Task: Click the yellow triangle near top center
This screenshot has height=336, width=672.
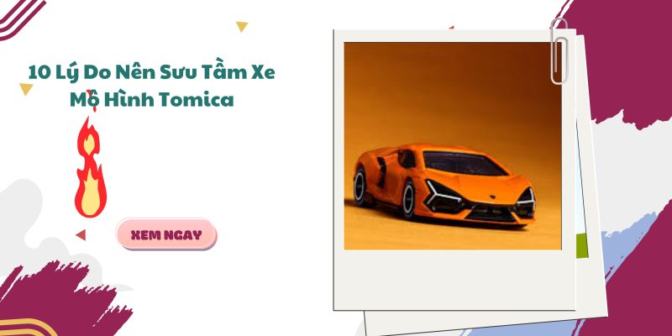Action: tap(242, 27)
